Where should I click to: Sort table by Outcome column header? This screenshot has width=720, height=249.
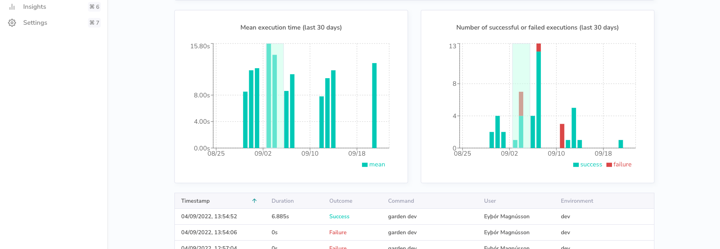(341, 201)
